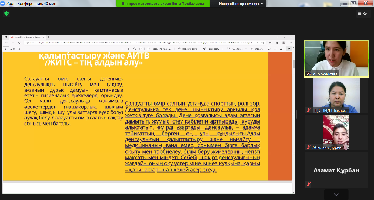Toggle the pin toolbar button

coord(289,49)
